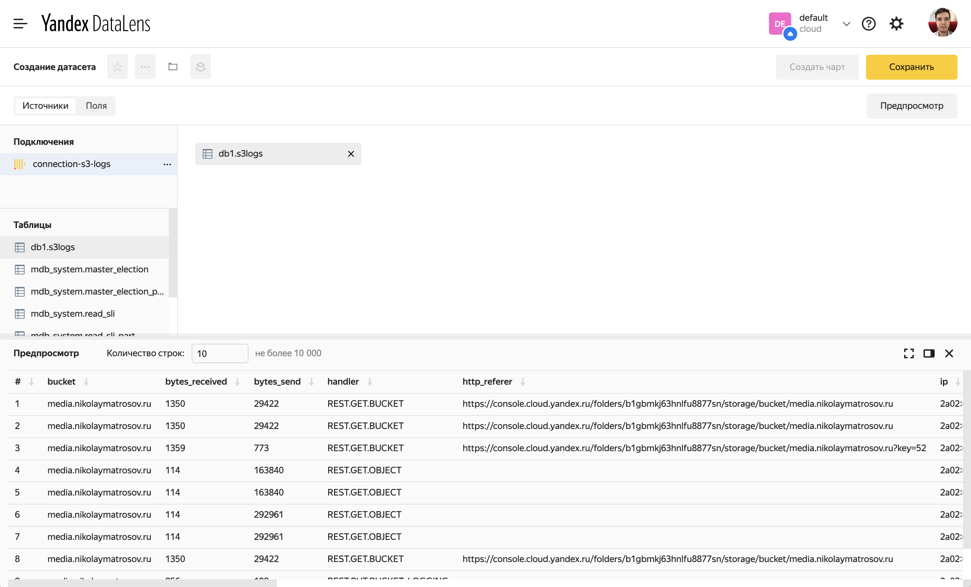Click bytes_send value 773 in row 3
Image resolution: width=971 pixels, height=587 pixels.
[x=261, y=448]
